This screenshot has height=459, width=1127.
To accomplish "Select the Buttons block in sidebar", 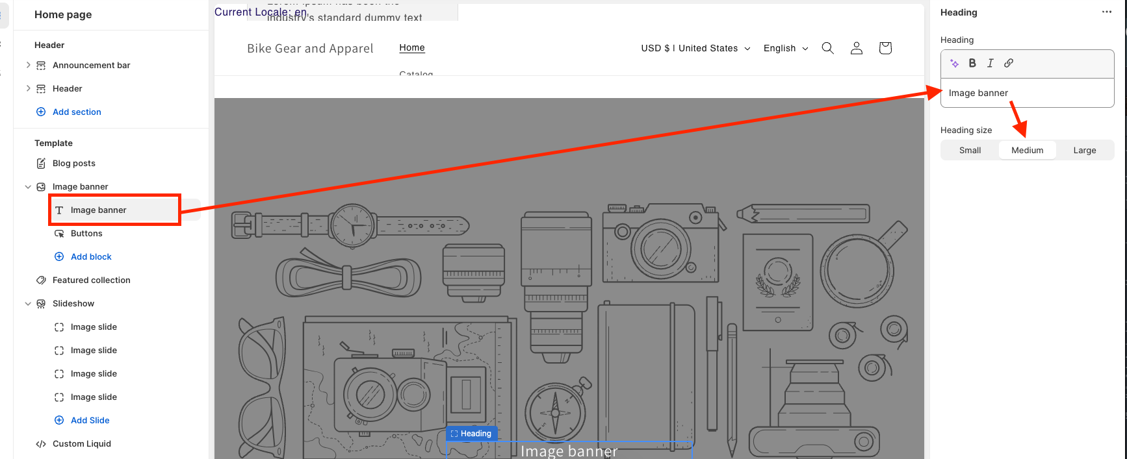I will pyautogui.click(x=86, y=233).
